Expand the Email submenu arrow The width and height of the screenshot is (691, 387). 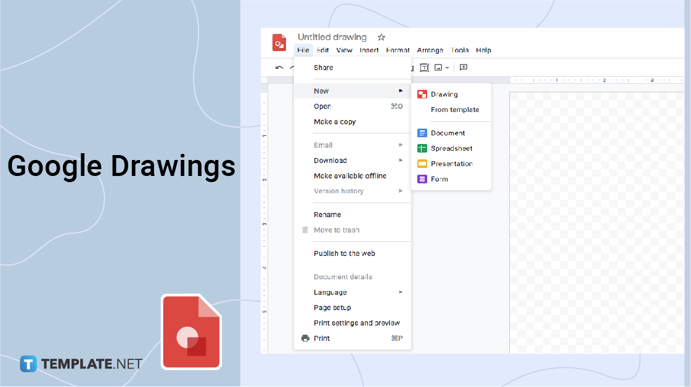tap(401, 145)
